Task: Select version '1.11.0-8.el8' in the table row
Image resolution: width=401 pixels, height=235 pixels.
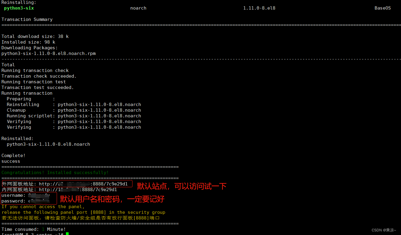Action: tap(259, 8)
